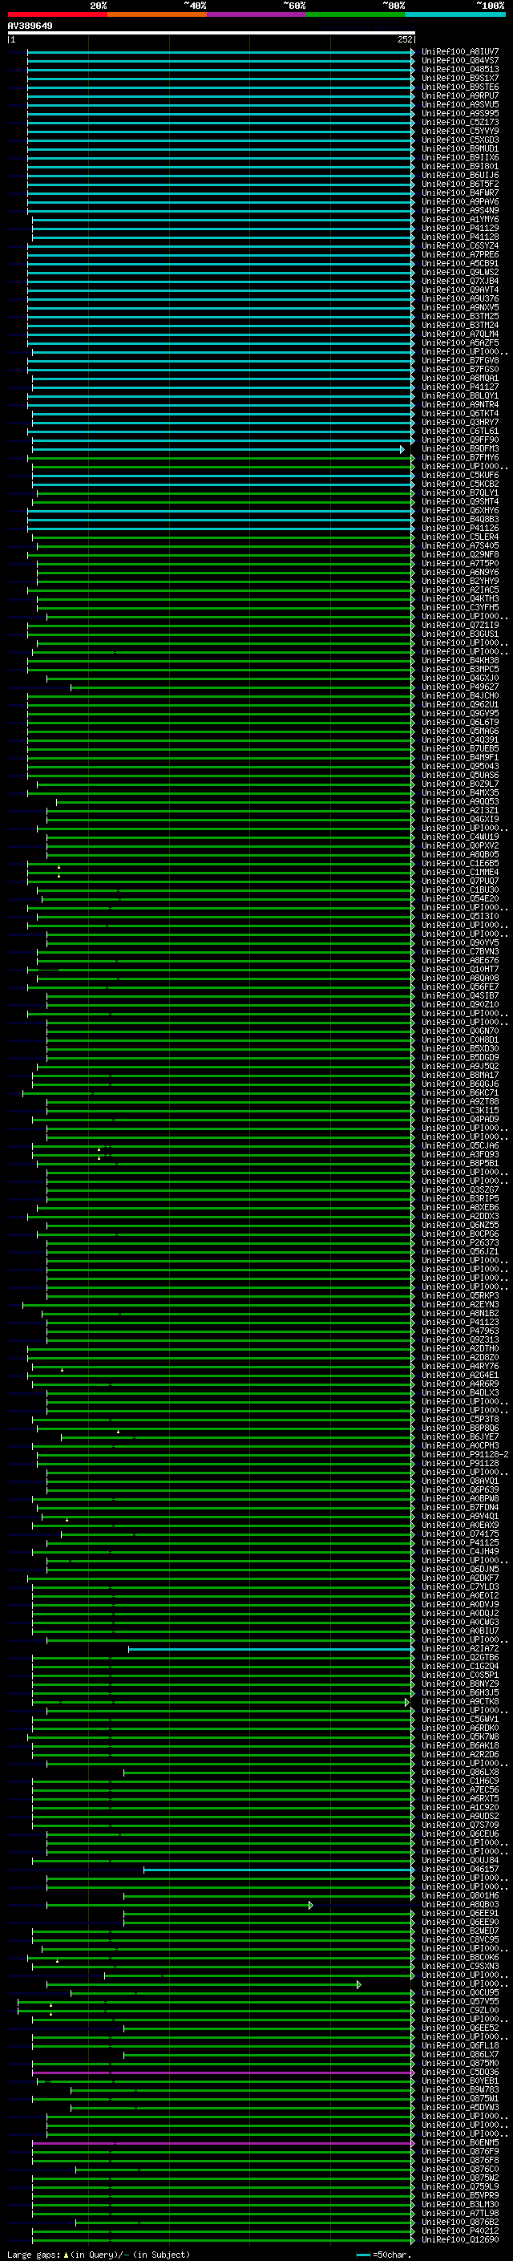Viewport: 513px width, 2261px height.
Task: Select the UniRef100_A9CTK8 label
Action: pos(459,1702)
